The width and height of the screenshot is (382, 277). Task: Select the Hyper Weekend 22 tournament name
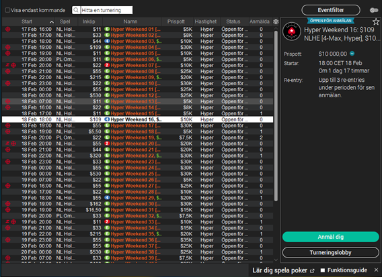[136, 156]
